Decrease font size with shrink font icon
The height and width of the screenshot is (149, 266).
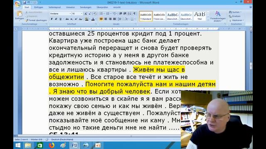click(90, 14)
